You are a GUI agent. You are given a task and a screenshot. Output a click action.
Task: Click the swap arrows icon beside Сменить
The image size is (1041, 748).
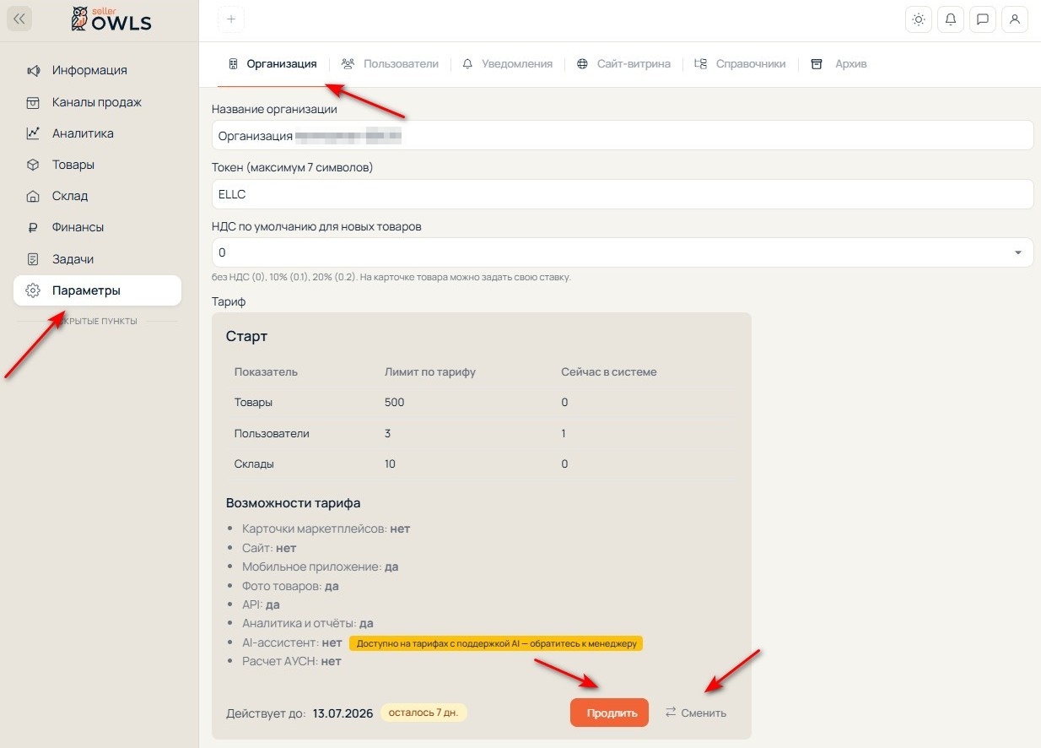click(x=671, y=713)
